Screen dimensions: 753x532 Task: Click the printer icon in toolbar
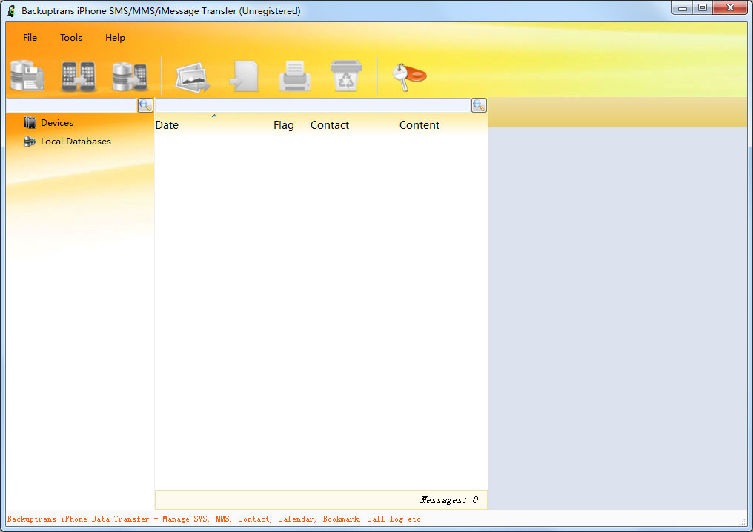(x=294, y=76)
